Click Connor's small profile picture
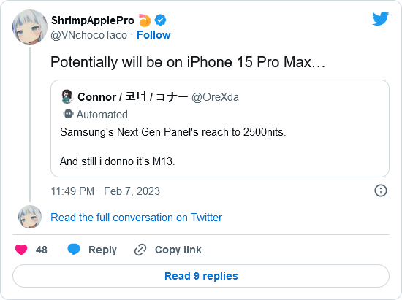 (67, 96)
